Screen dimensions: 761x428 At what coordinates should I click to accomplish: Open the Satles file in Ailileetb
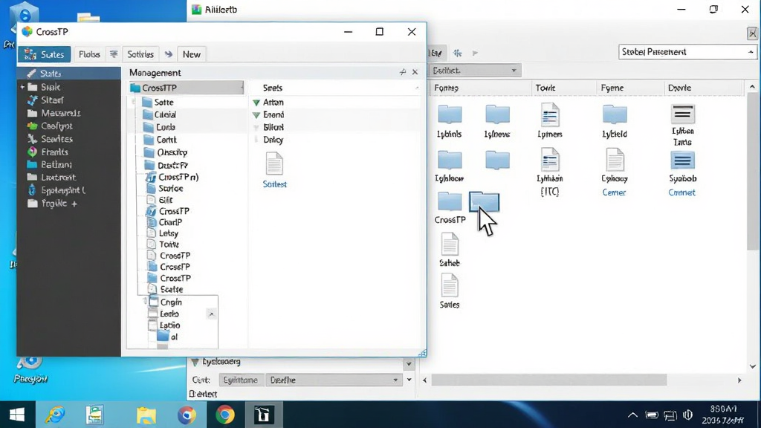[450, 291]
